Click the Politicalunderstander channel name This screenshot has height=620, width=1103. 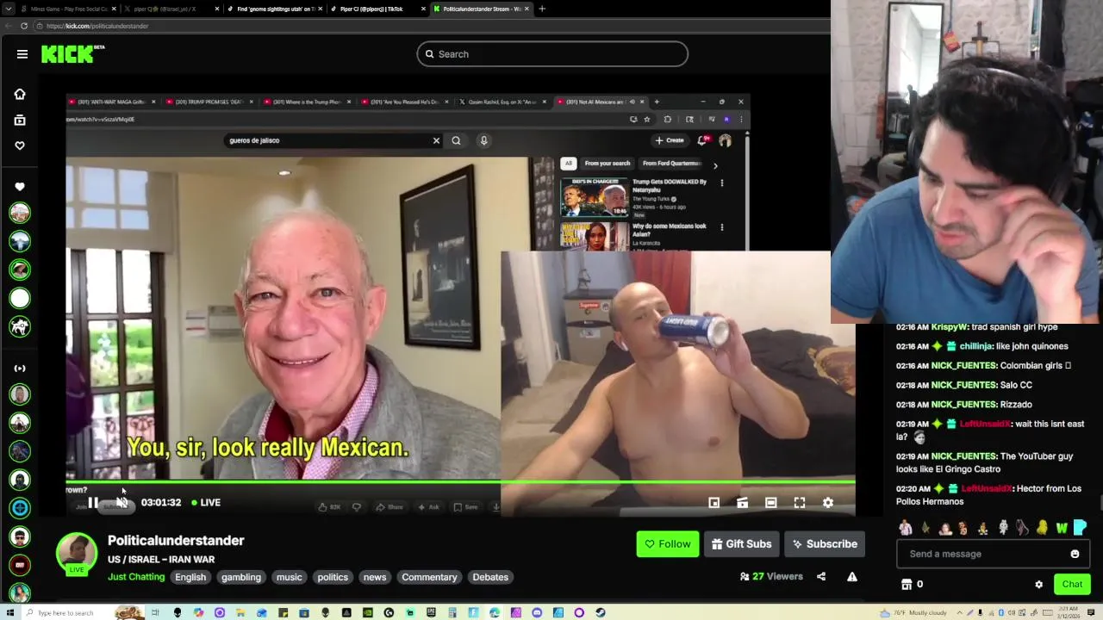(176, 541)
